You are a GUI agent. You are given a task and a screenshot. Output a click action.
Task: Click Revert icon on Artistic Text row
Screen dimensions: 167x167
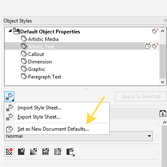[x=155, y=46]
